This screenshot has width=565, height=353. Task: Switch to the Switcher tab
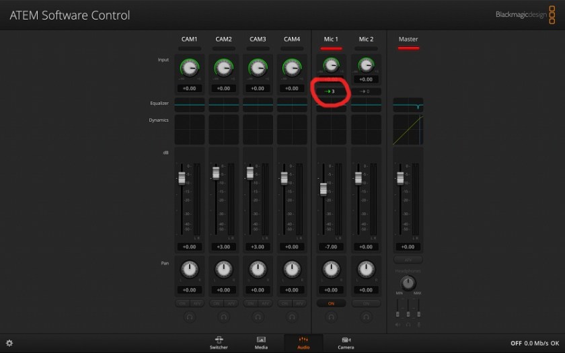pyautogui.click(x=219, y=343)
